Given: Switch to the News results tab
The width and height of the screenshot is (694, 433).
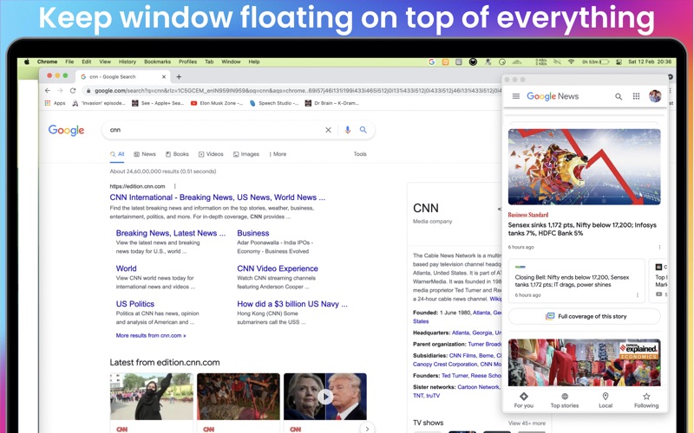Looking at the screenshot, I should click(x=145, y=154).
